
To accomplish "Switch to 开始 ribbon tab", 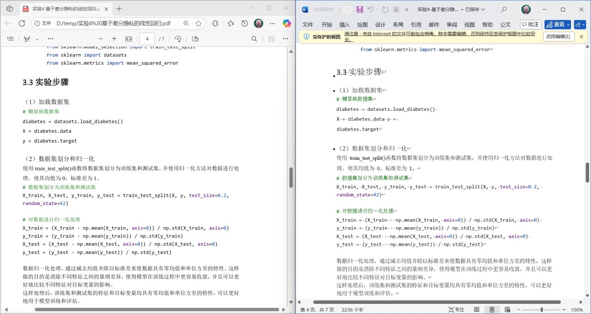I will 327,24.
